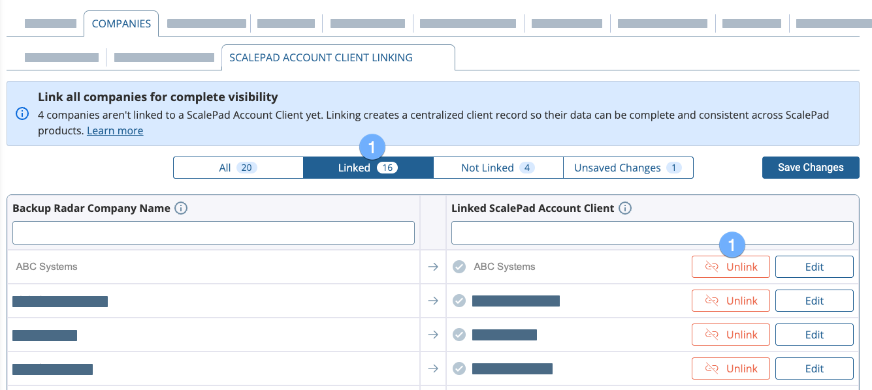Viewport: 872px width, 390px height.
Task: Open the Companies tab
Action: 121,24
